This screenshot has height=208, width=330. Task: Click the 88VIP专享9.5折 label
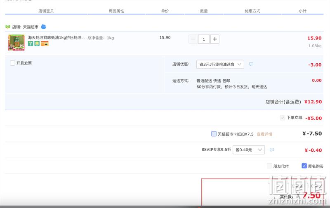coord(216,150)
